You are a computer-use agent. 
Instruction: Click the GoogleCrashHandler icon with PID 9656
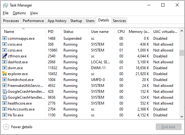(5, 97)
